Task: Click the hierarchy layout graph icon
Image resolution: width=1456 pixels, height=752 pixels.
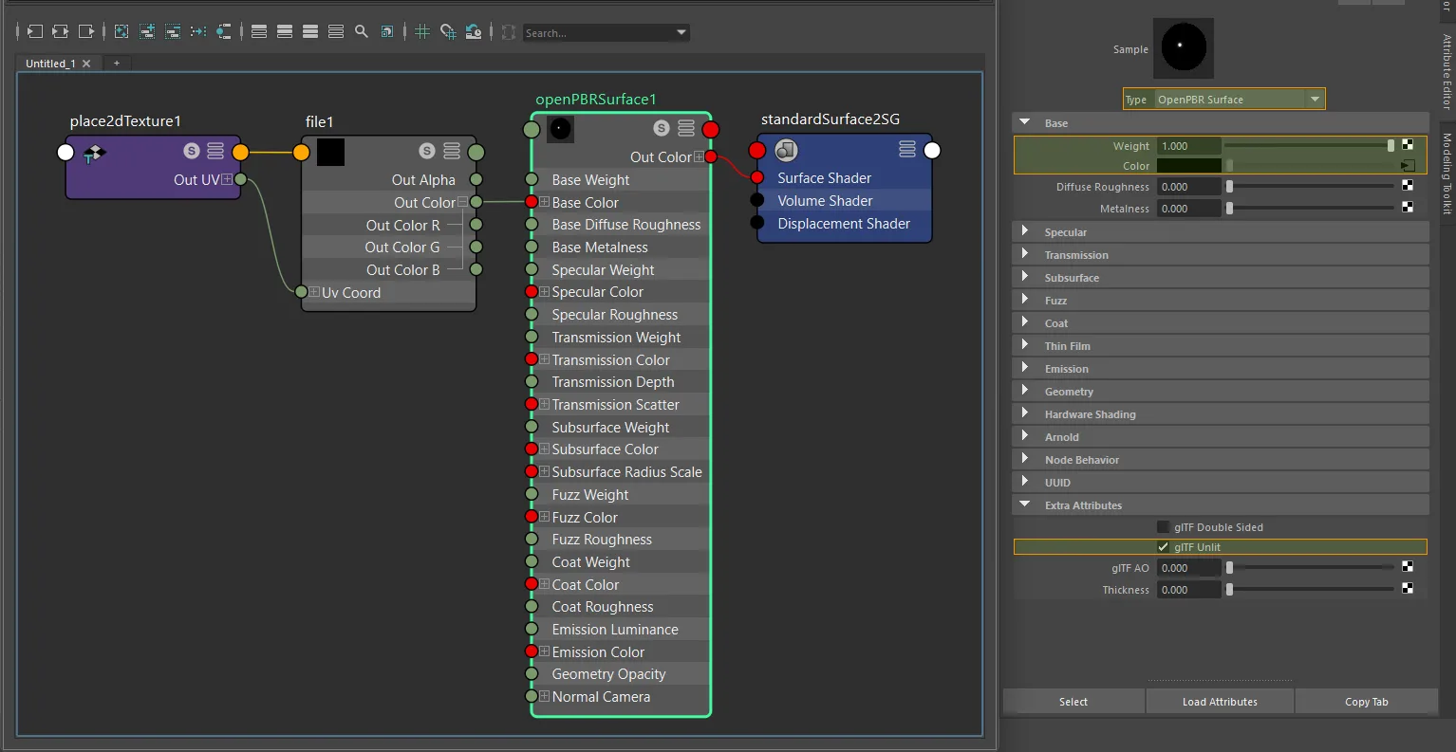Action: click(223, 32)
